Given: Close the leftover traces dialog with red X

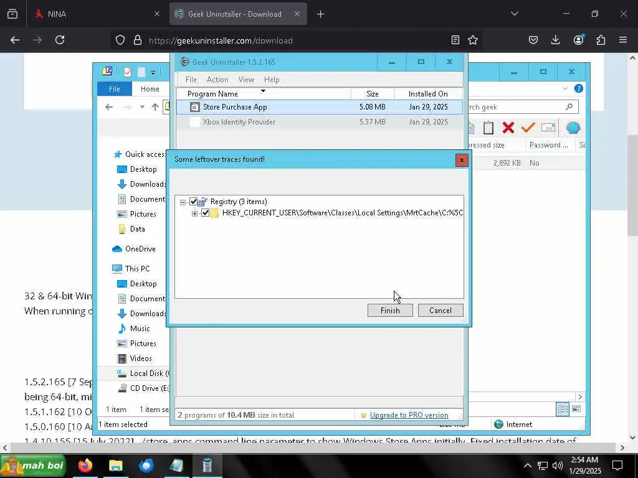Looking at the screenshot, I should (x=462, y=160).
